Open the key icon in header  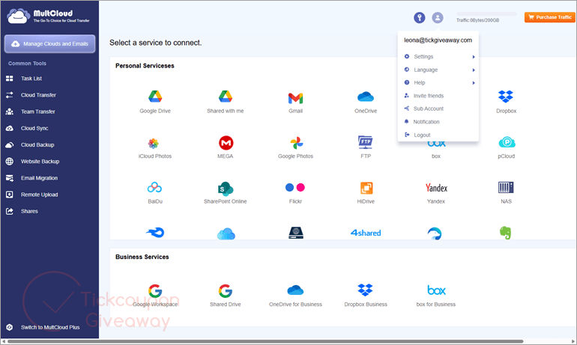[420, 17]
